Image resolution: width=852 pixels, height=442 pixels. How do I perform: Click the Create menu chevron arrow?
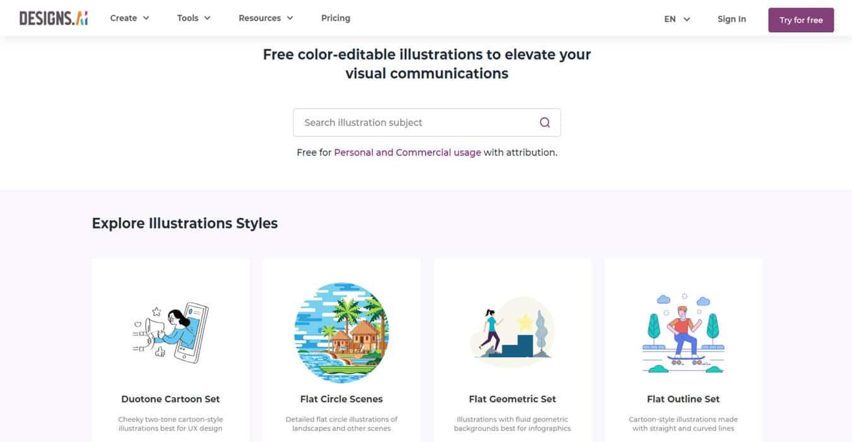[146, 18]
